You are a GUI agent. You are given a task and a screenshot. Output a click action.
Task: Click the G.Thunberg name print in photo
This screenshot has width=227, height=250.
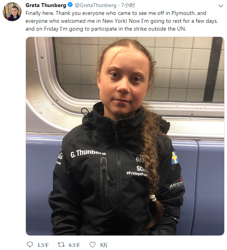(88, 153)
